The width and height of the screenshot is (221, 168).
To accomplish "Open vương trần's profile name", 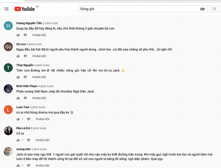I will click(x=23, y=149).
